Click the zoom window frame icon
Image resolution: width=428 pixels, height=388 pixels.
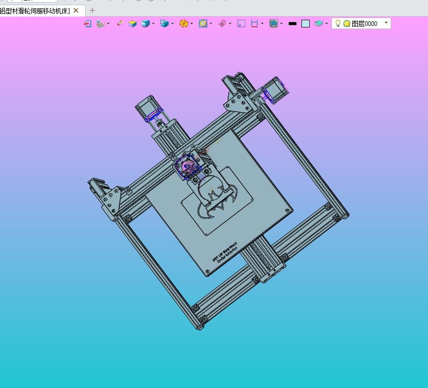click(x=203, y=24)
